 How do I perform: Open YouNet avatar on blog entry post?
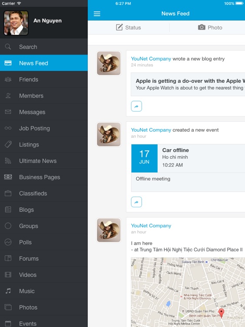[109, 63]
